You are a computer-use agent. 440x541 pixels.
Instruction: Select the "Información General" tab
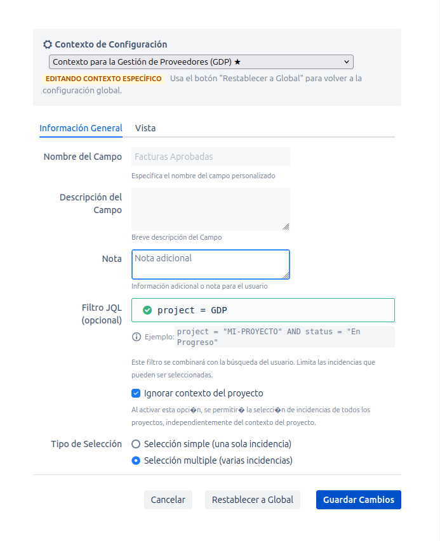[x=81, y=128]
